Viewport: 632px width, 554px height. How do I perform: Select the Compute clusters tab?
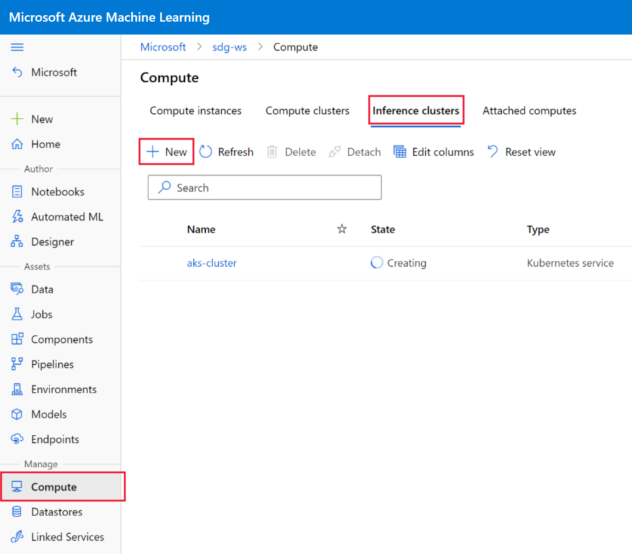[x=307, y=111]
